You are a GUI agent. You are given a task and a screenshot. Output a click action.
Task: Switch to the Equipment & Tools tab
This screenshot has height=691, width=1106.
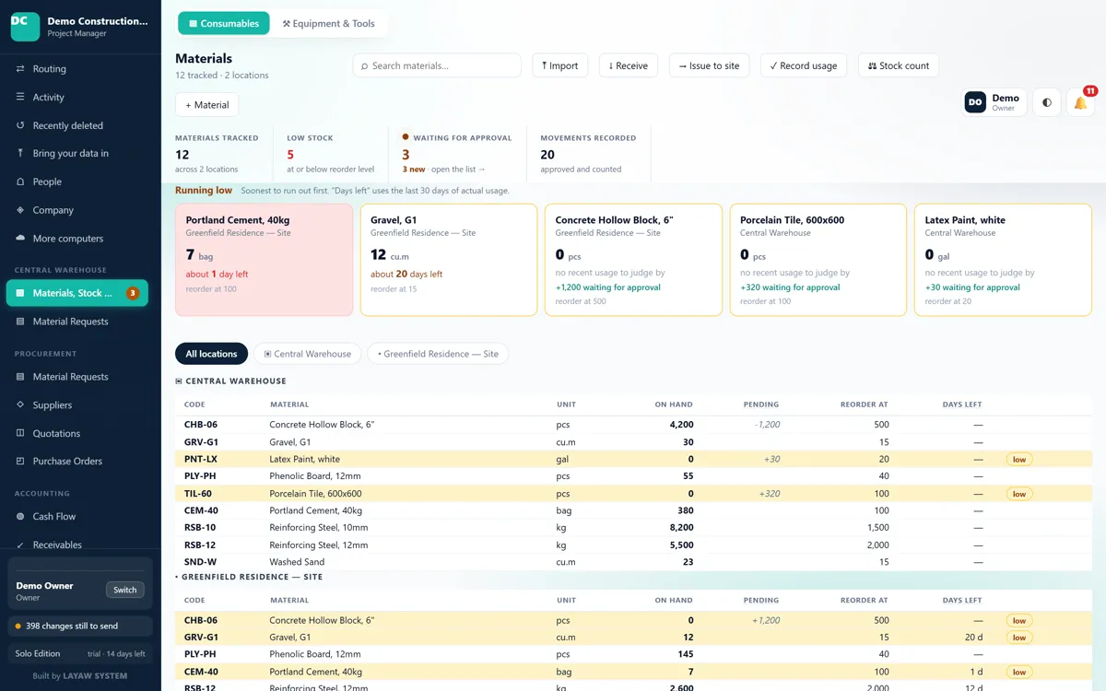(x=328, y=24)
